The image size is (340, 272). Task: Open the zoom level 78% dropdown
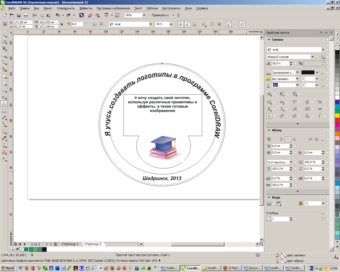coord(144,15)
